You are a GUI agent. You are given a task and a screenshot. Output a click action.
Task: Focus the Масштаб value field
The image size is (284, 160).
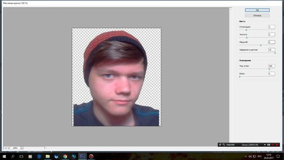pos(272,42)
